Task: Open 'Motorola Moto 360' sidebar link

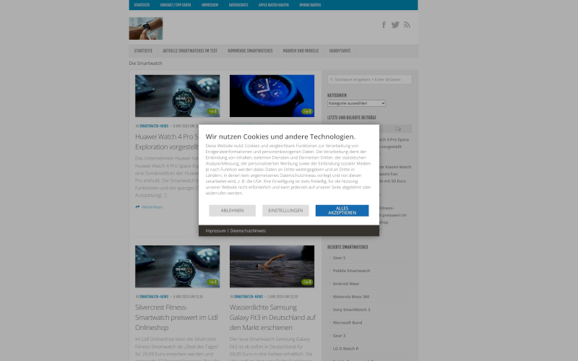Action: [350, 297]
